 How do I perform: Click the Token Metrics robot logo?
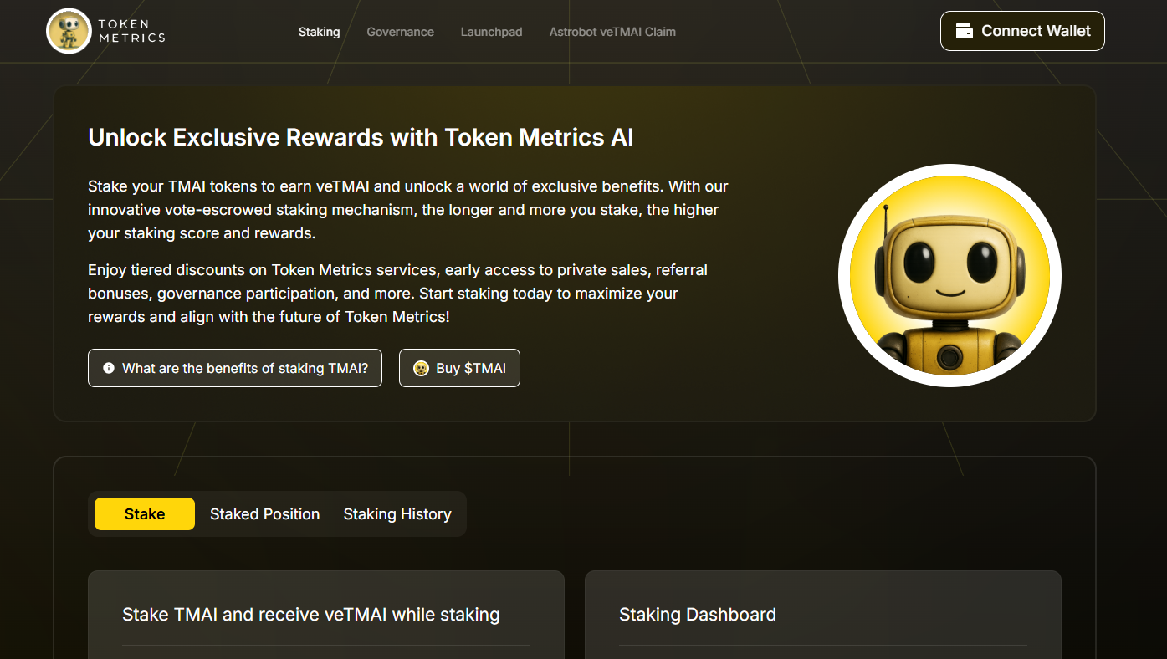[69, 30]
